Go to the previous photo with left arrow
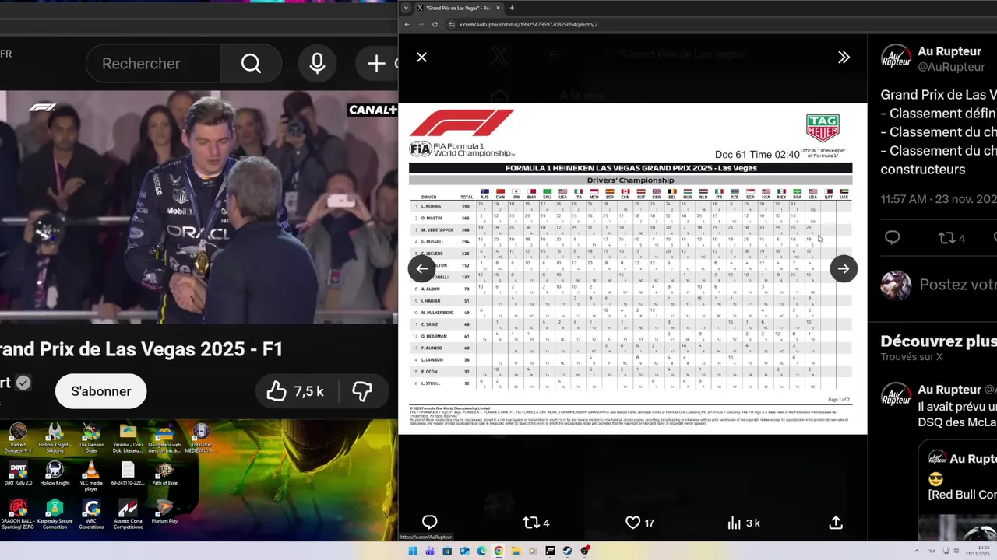 [421, 268]
